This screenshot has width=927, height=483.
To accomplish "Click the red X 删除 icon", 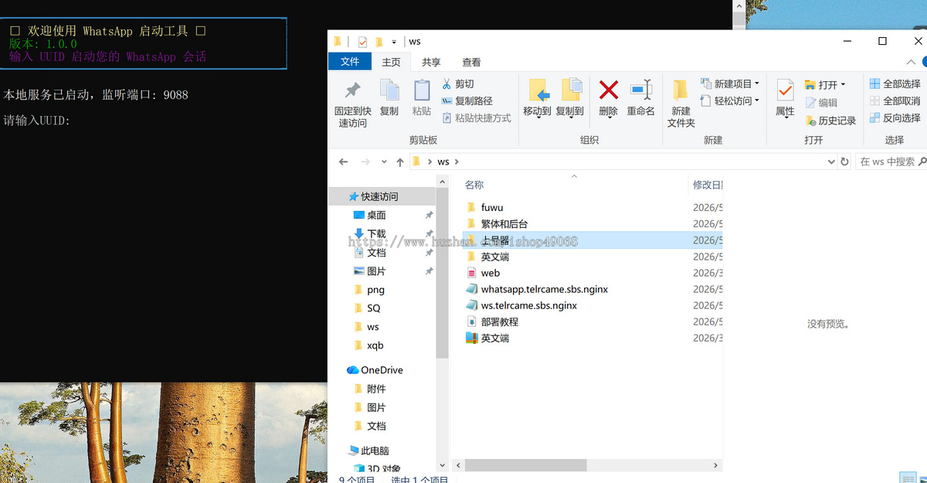I will click(x=609, y=90).
